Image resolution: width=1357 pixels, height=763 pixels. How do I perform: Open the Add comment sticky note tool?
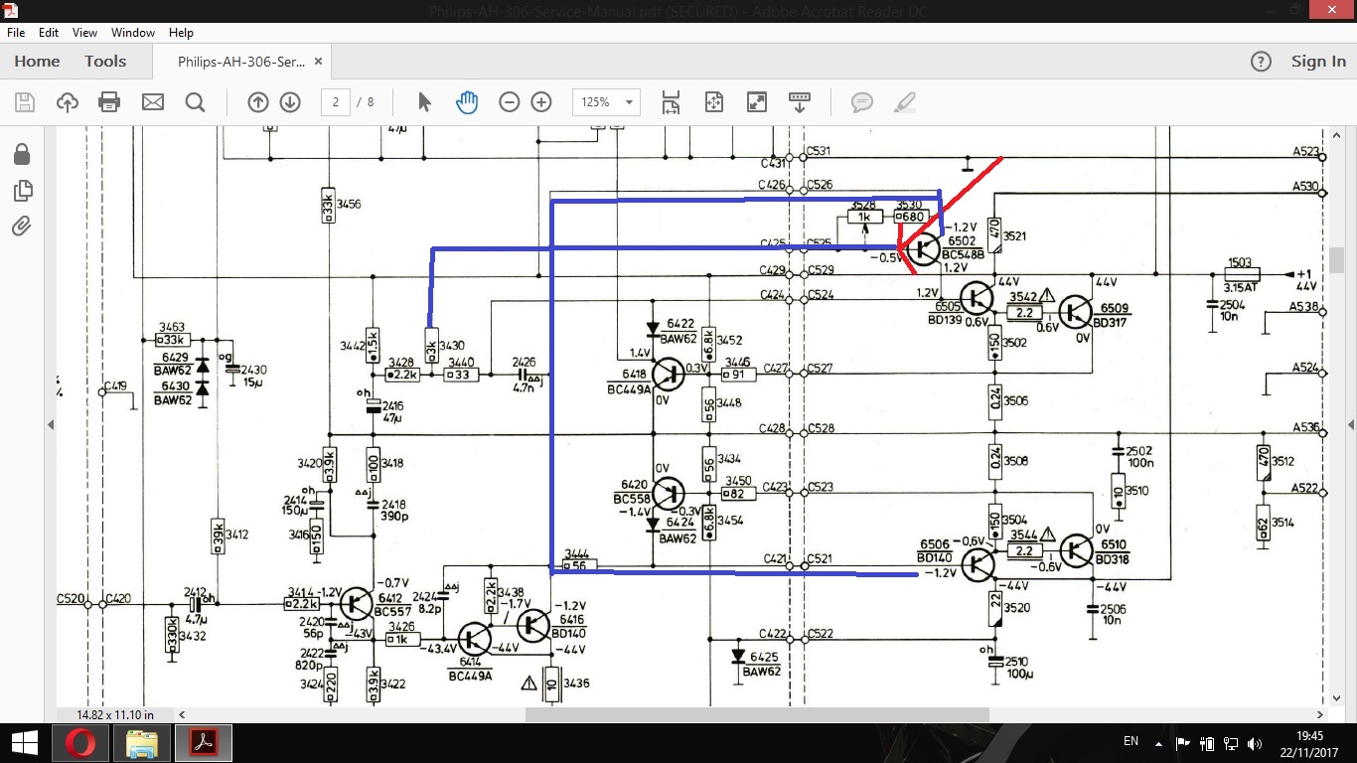861,102
